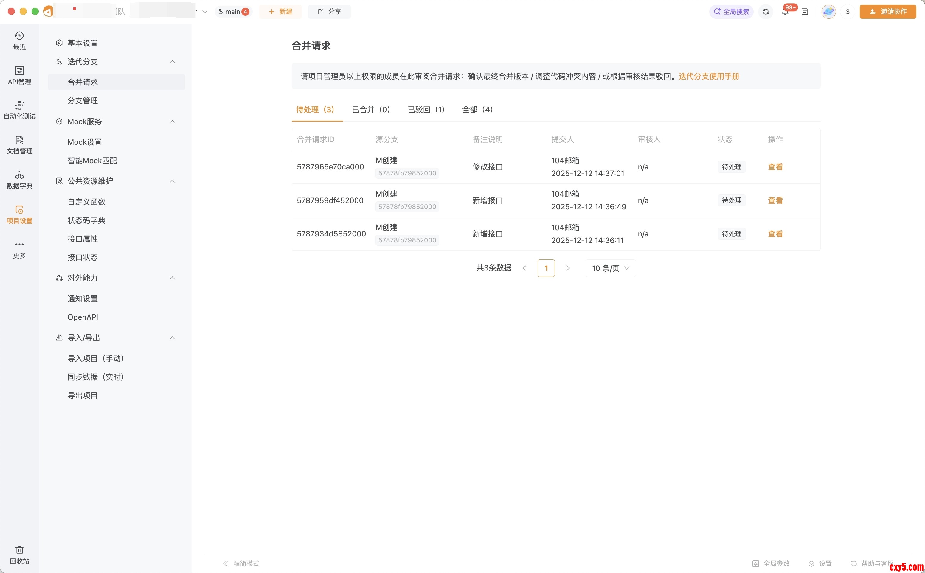The height and width of the screenshot is (573, 925).
Task: Switch to the 已驳回 (1) tab
Action: pos(426,110)
